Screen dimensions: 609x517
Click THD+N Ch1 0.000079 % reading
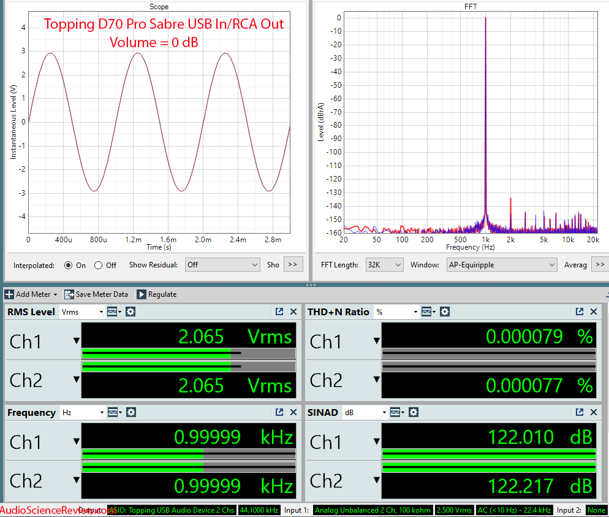[x=540, y=337]
